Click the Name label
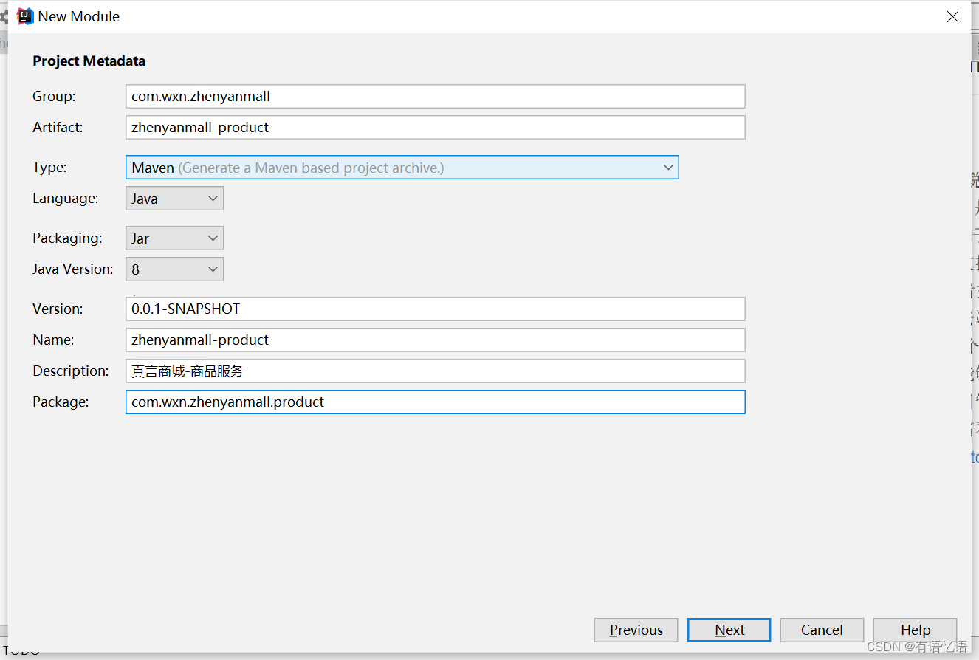This screenshot has width=979, height=660. [x=53, y=340]
